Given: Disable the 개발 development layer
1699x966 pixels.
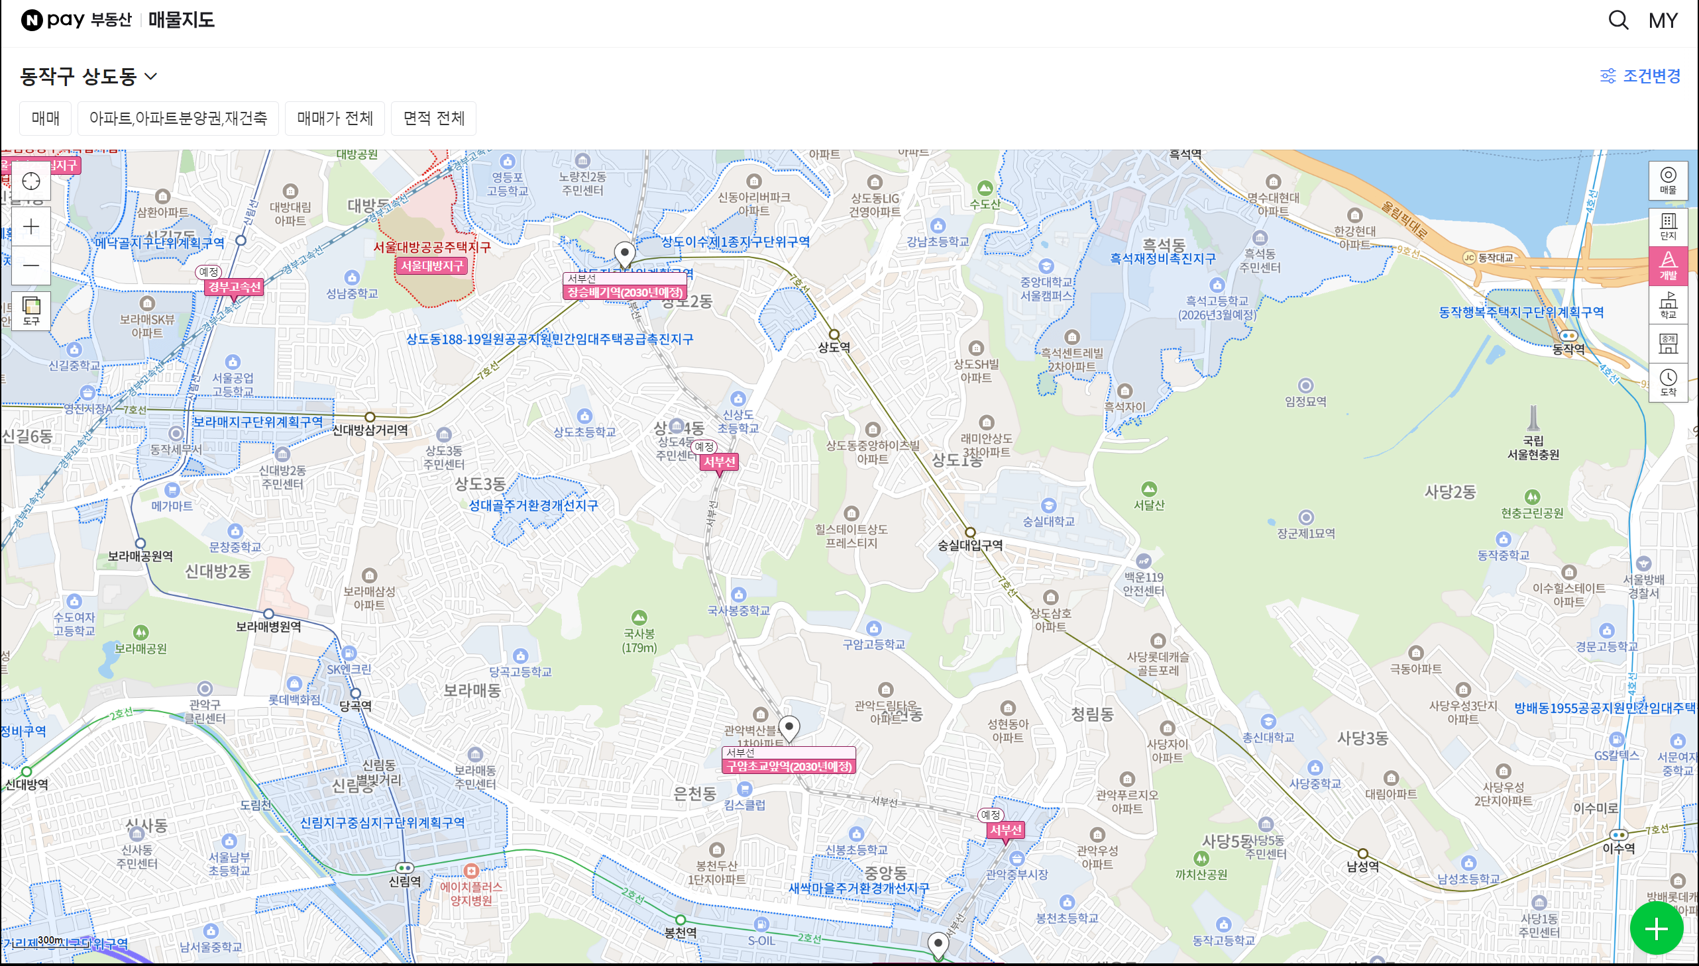Looking at the screenshot, I should pos(1668,266).
